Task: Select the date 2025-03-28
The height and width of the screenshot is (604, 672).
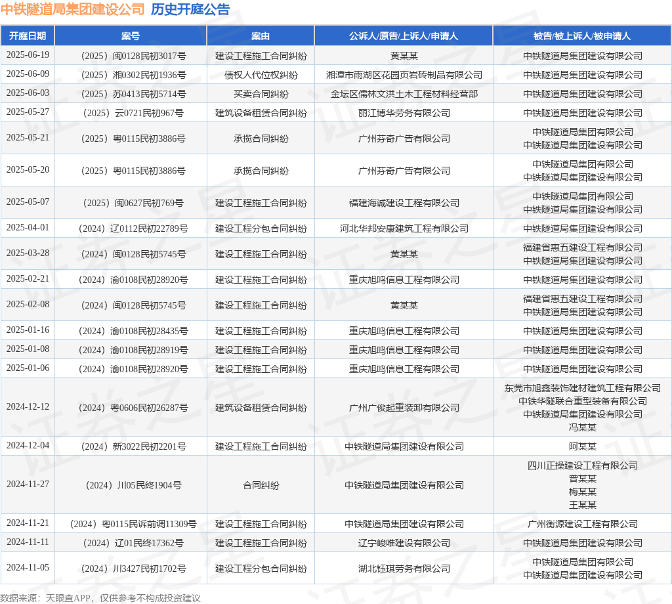Action: (28, 253)
